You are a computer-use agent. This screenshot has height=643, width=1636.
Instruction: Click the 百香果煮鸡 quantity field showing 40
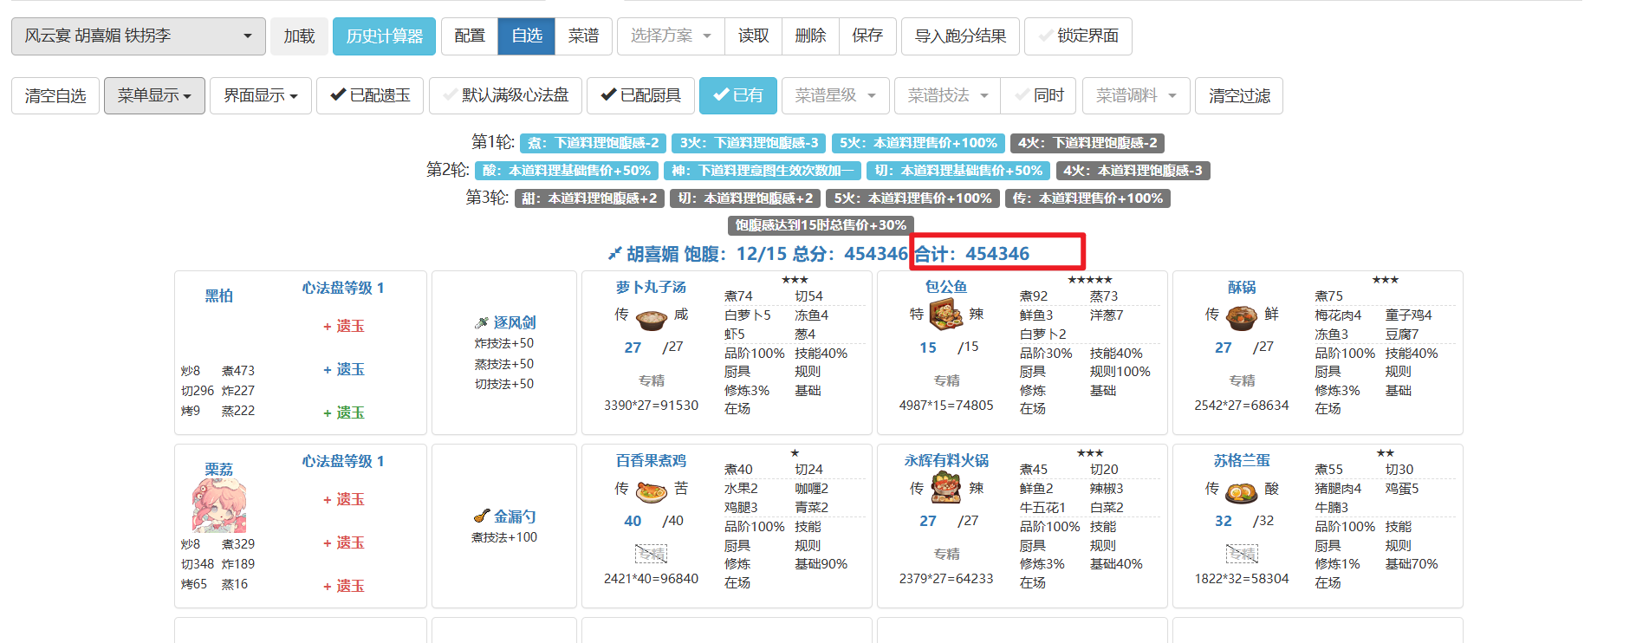tap(633, 521)
